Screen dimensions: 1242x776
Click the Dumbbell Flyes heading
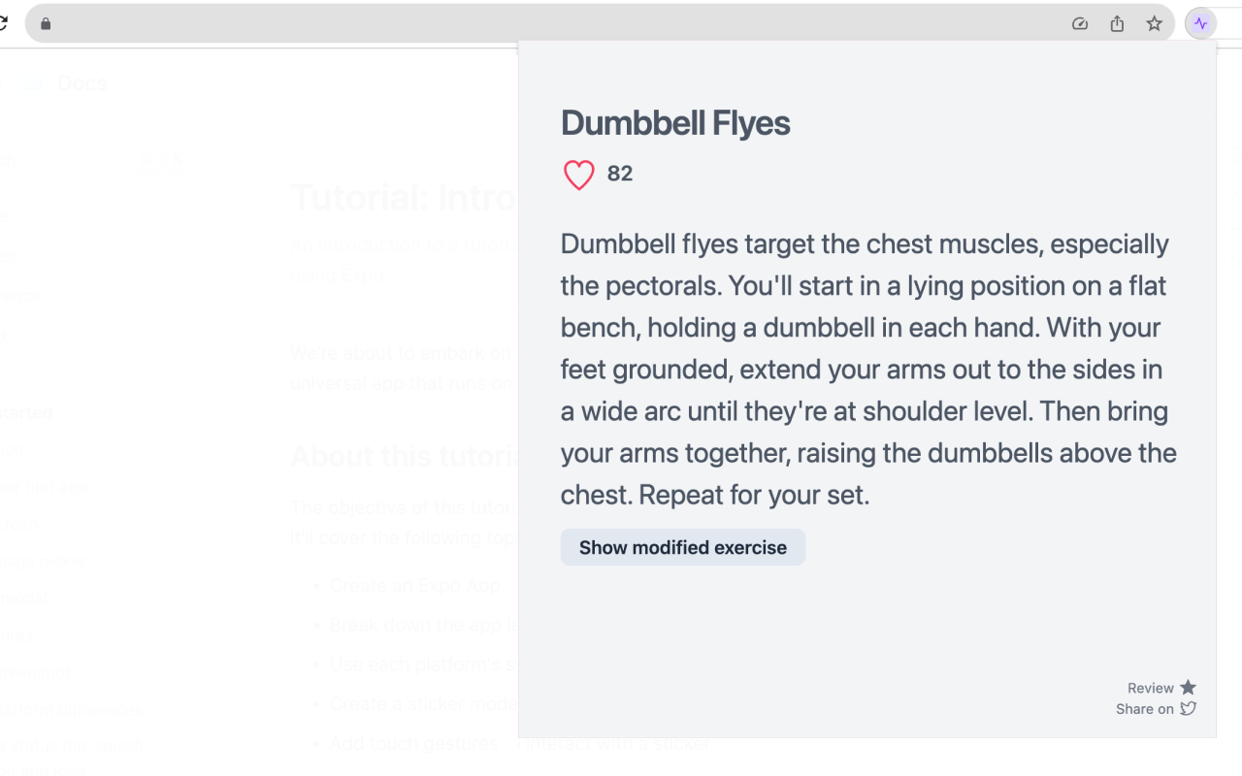point(675,123)
